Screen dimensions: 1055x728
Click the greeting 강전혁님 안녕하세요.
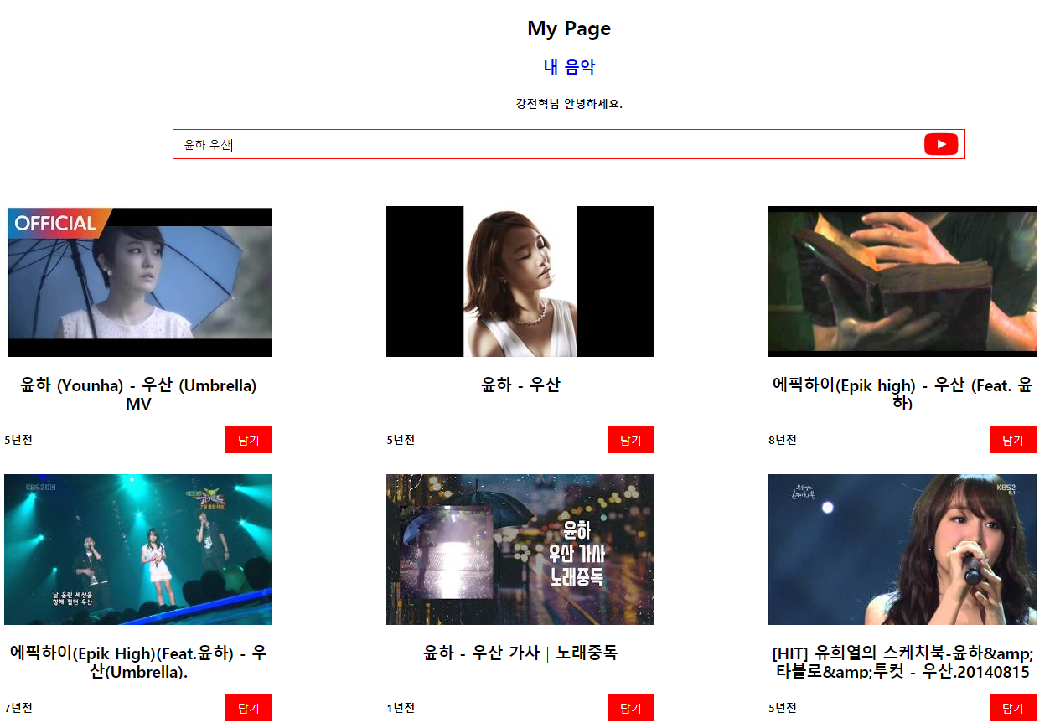(569, 105)
